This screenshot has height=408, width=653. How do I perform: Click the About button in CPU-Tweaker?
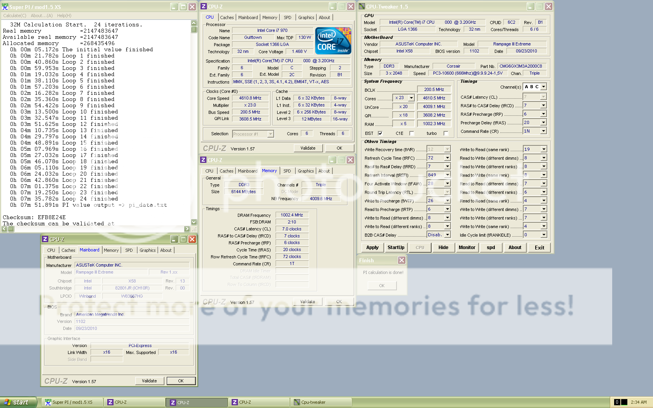tap(515, 248)
